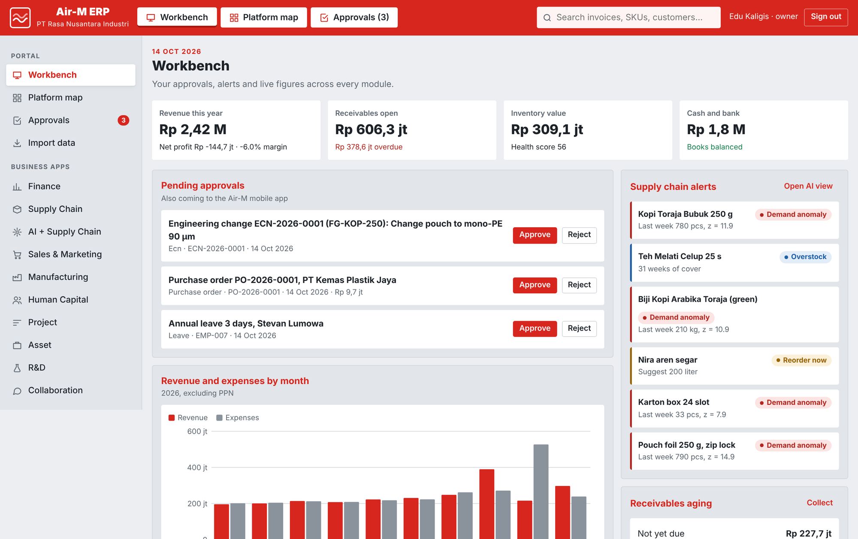Image resolution: width=858 pixels, height=539 pixels.
Task: Click the Project lines icon
Action: click(17, 322)
